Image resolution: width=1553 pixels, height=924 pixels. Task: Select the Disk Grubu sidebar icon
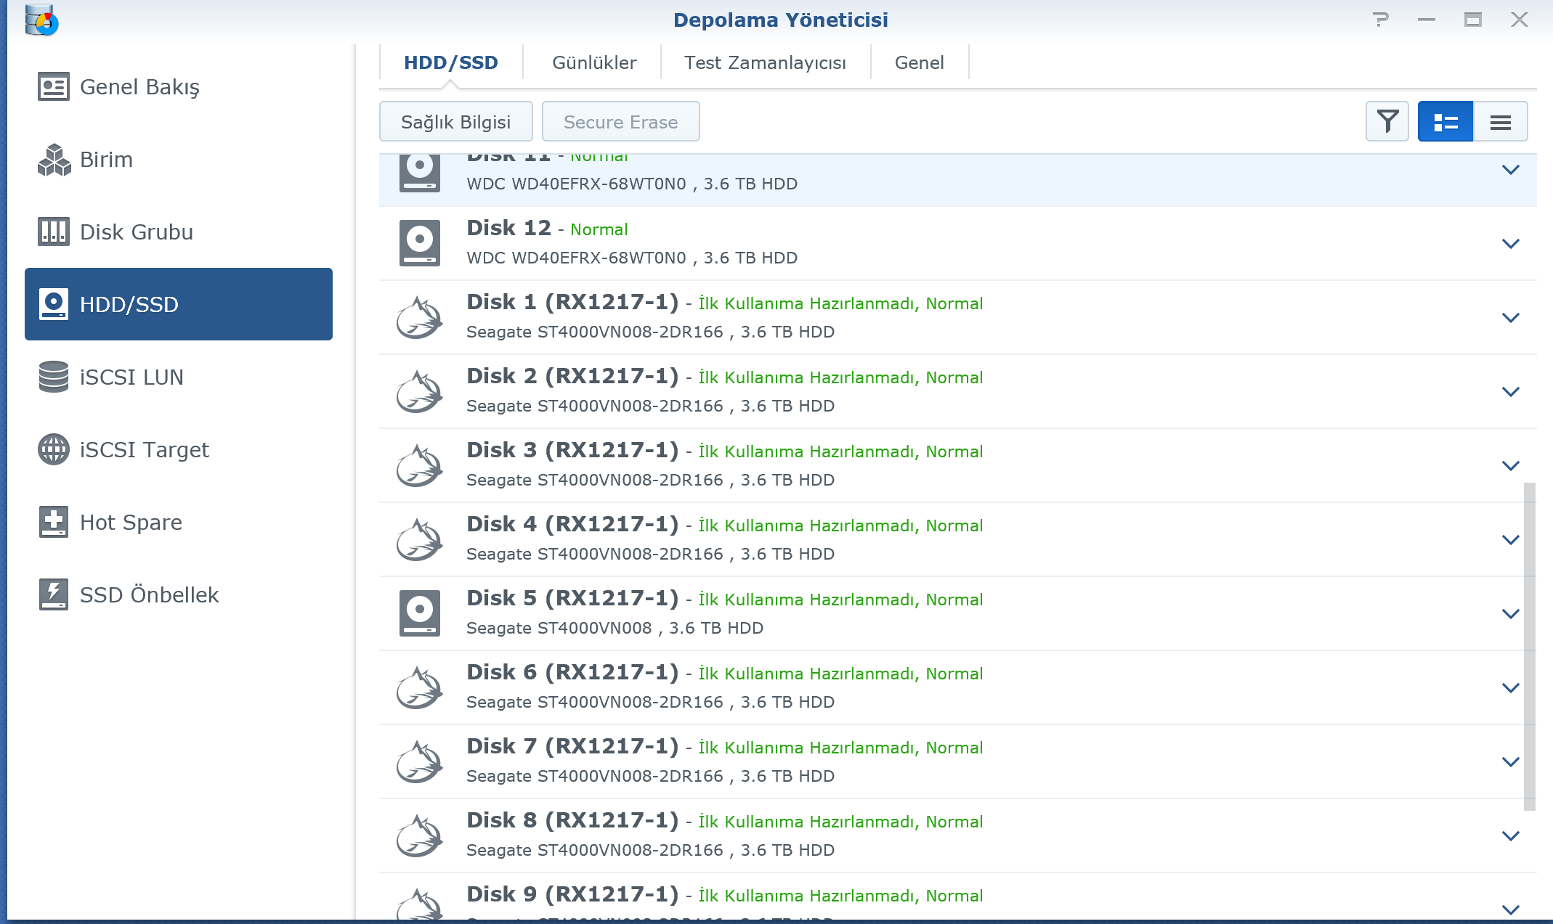tap(53, 232)
